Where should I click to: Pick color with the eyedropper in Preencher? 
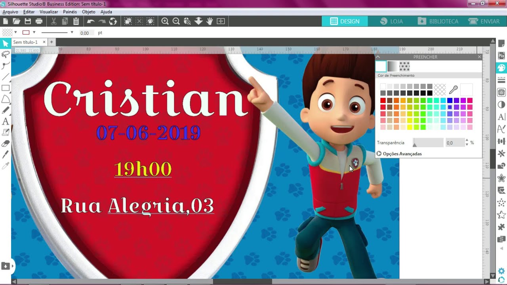pos(454,89)
